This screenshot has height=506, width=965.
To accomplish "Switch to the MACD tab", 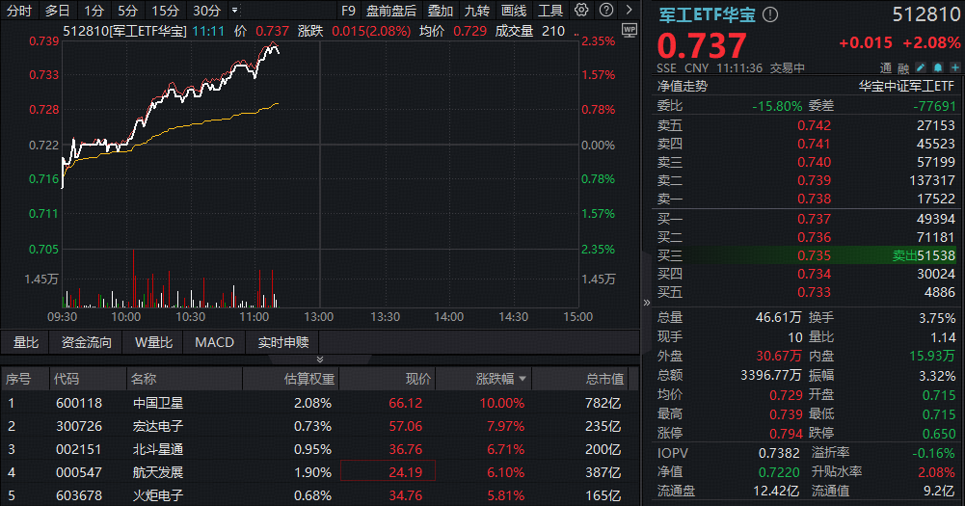I will pyautogui.click(x=214, y=342).
